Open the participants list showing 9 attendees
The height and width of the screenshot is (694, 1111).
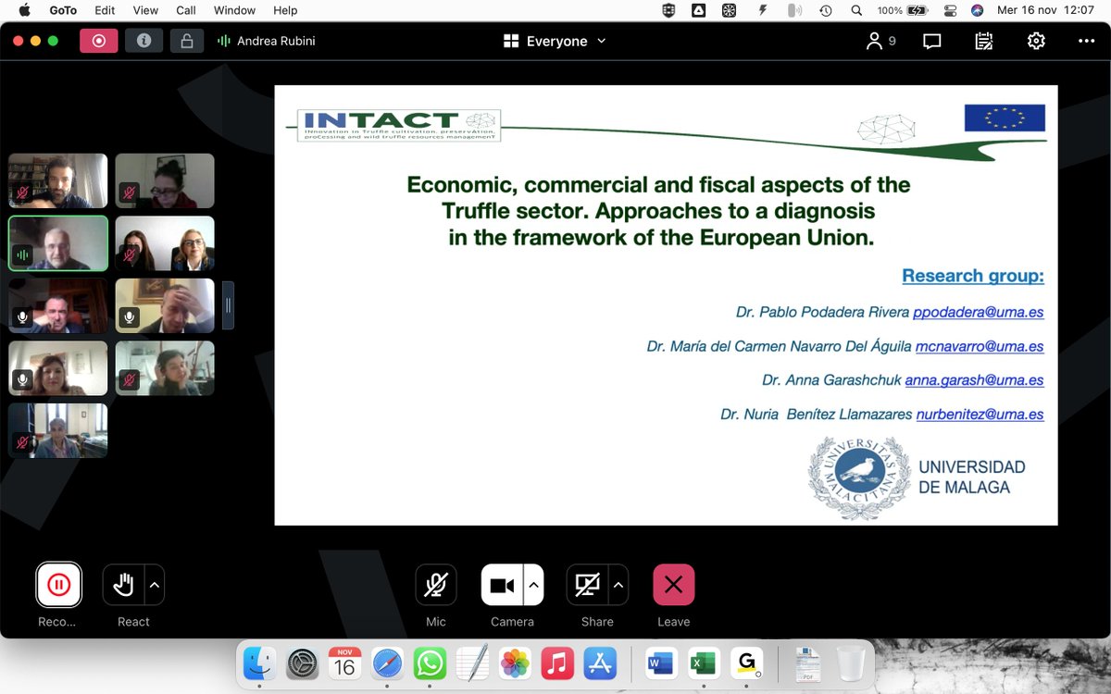pyautogui.click(x=879, y=41)
